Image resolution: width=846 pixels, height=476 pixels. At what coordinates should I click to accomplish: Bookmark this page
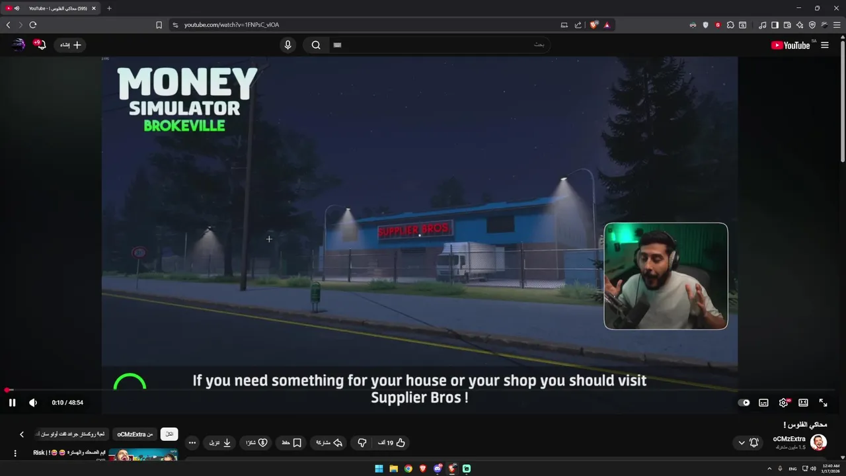coord(159,25)
